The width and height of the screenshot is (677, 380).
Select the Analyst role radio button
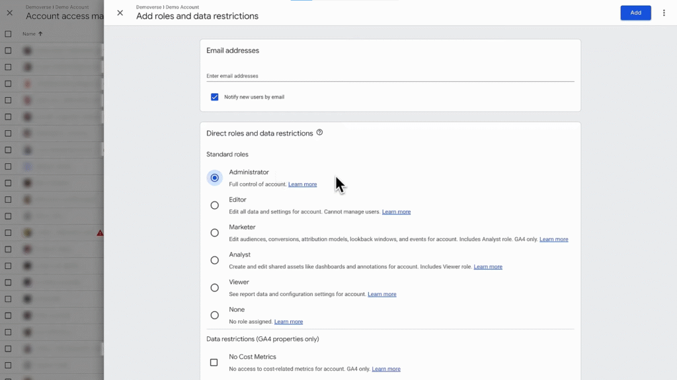click(x=215, y=260)
